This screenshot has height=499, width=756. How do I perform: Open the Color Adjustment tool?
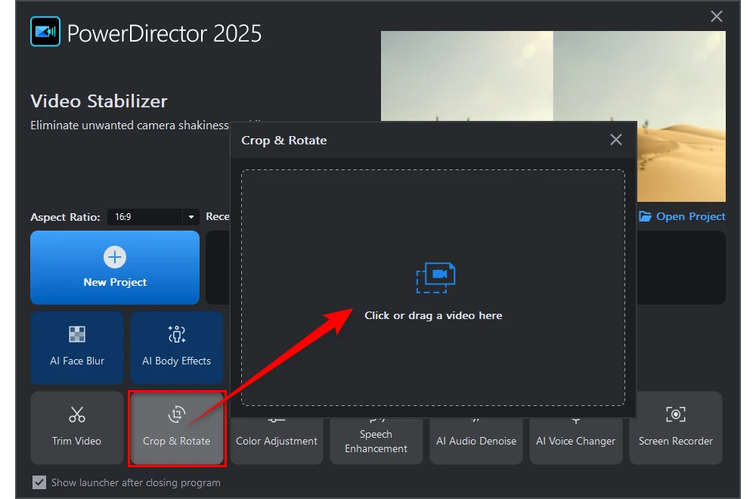pyautogui.click(x=277, y=441)
